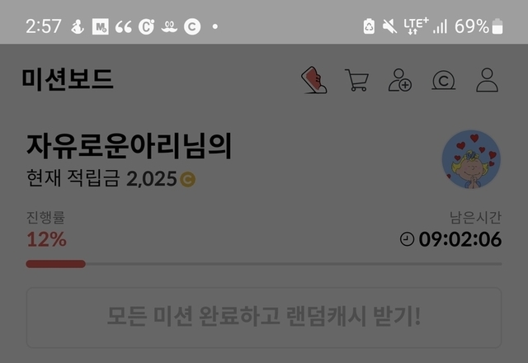Tap the add friend icon
This screenshot has width=528, height=363.
point(400,80)
